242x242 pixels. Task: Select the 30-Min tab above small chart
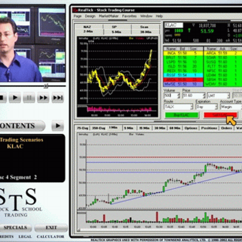click(x=146, y=32)
